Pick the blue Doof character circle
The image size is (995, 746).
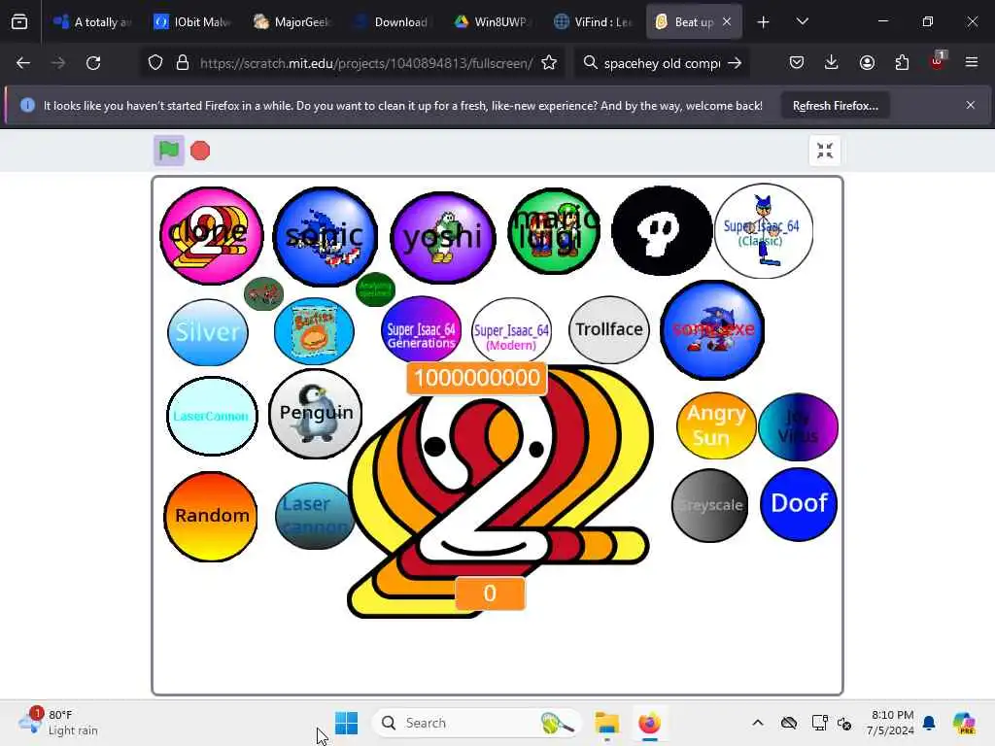pos(799,504)
